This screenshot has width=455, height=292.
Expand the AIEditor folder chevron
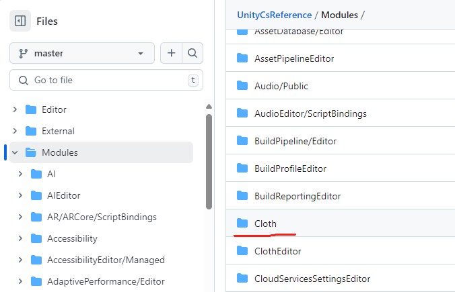[20, 195]
